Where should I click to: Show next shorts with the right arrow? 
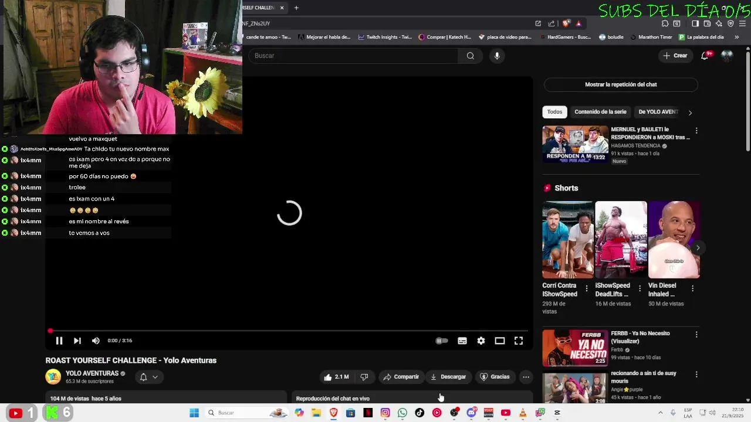pyautogui.click(x=698, y=247)
